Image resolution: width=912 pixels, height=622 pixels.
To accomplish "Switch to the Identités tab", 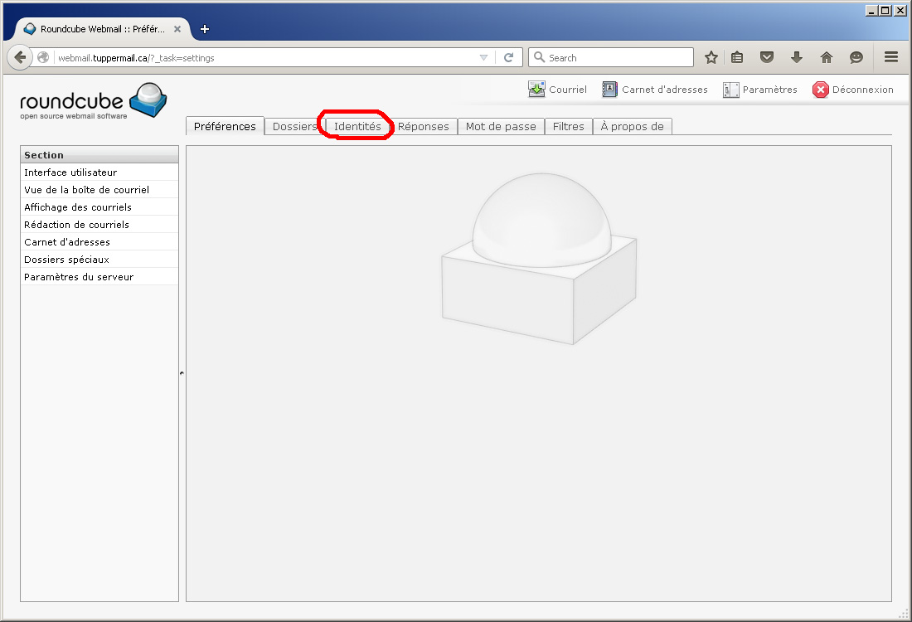I will [357, 127].
